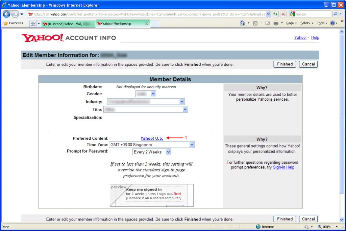Click the Home icon in the command bar
This screenshot has width=346, height=231.
coord(242,23)
